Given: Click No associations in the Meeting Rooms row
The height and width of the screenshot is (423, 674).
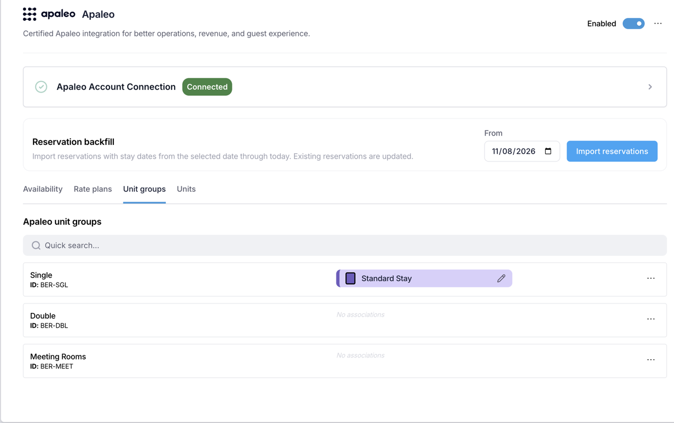Looking at the screenshot, I should point(361,356).
